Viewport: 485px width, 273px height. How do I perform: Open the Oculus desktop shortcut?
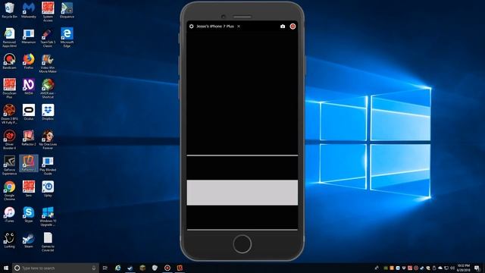pos(29,112)
